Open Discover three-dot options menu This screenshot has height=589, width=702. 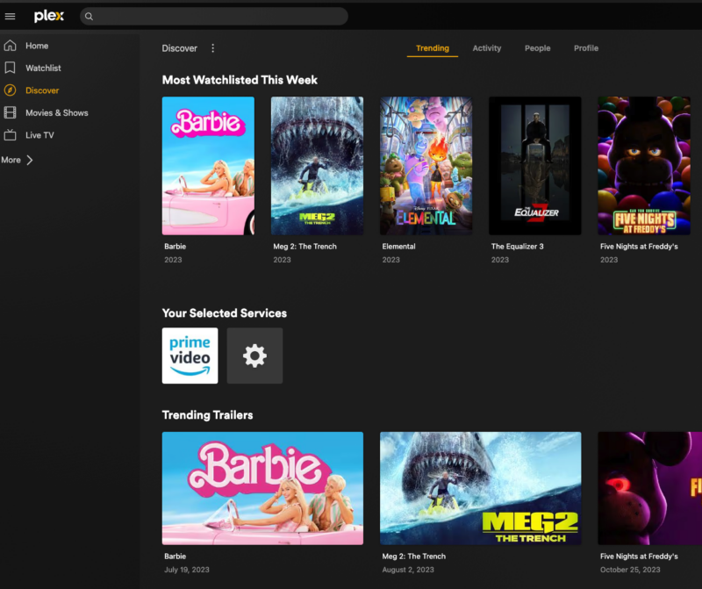pos(212,48)
